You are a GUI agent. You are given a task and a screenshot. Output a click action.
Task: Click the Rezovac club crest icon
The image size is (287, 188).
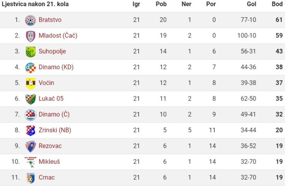[30, 147]
